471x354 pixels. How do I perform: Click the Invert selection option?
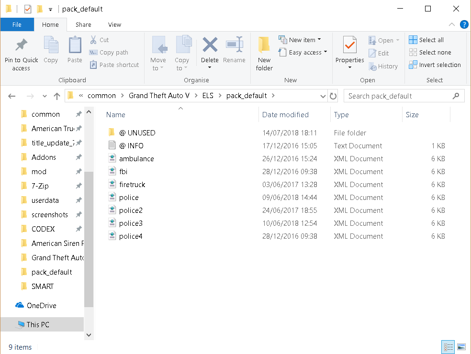coord(435,65)
